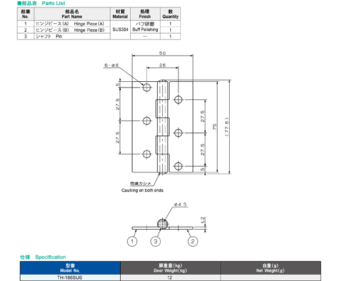Click the door weight value '12'

pyautogui.click(x=170, y=277)
